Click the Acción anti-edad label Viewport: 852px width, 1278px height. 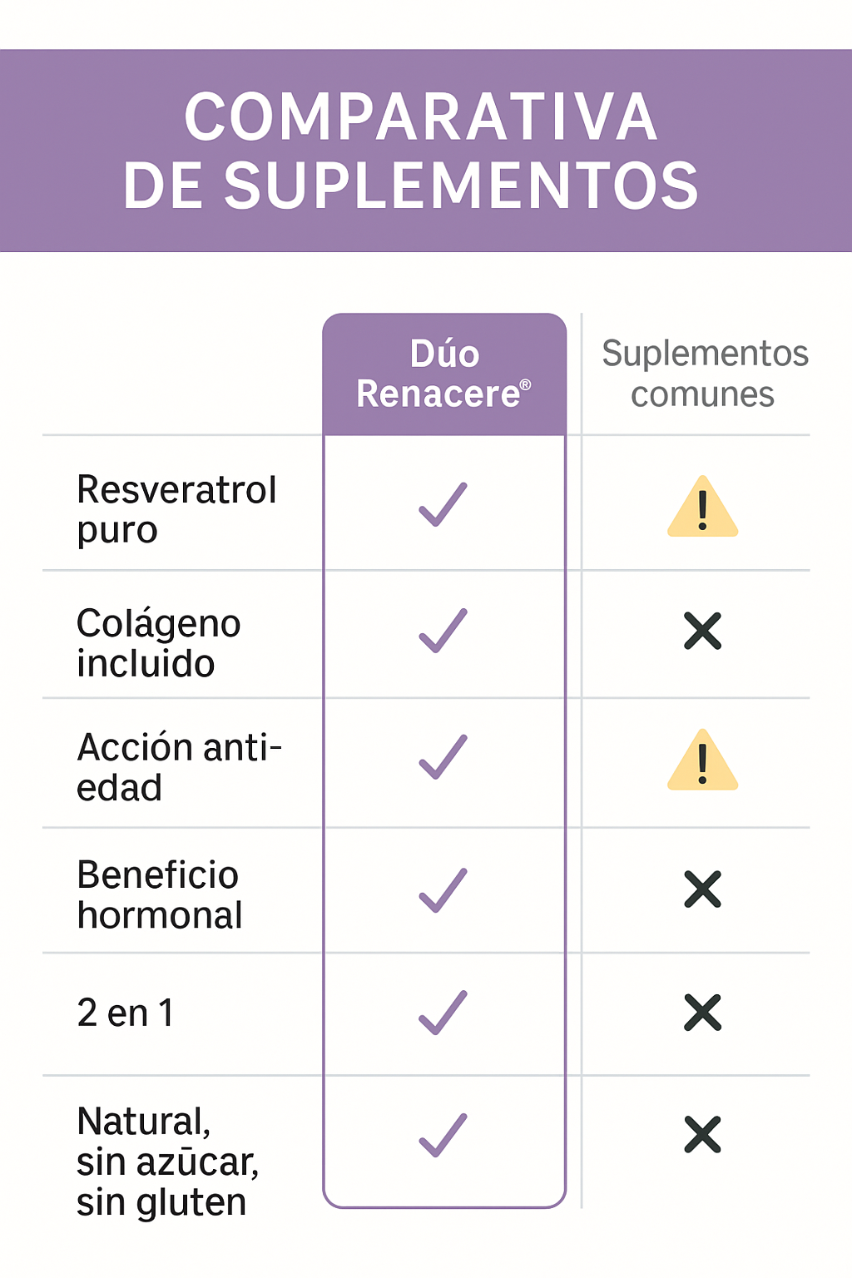coord(180,767)
